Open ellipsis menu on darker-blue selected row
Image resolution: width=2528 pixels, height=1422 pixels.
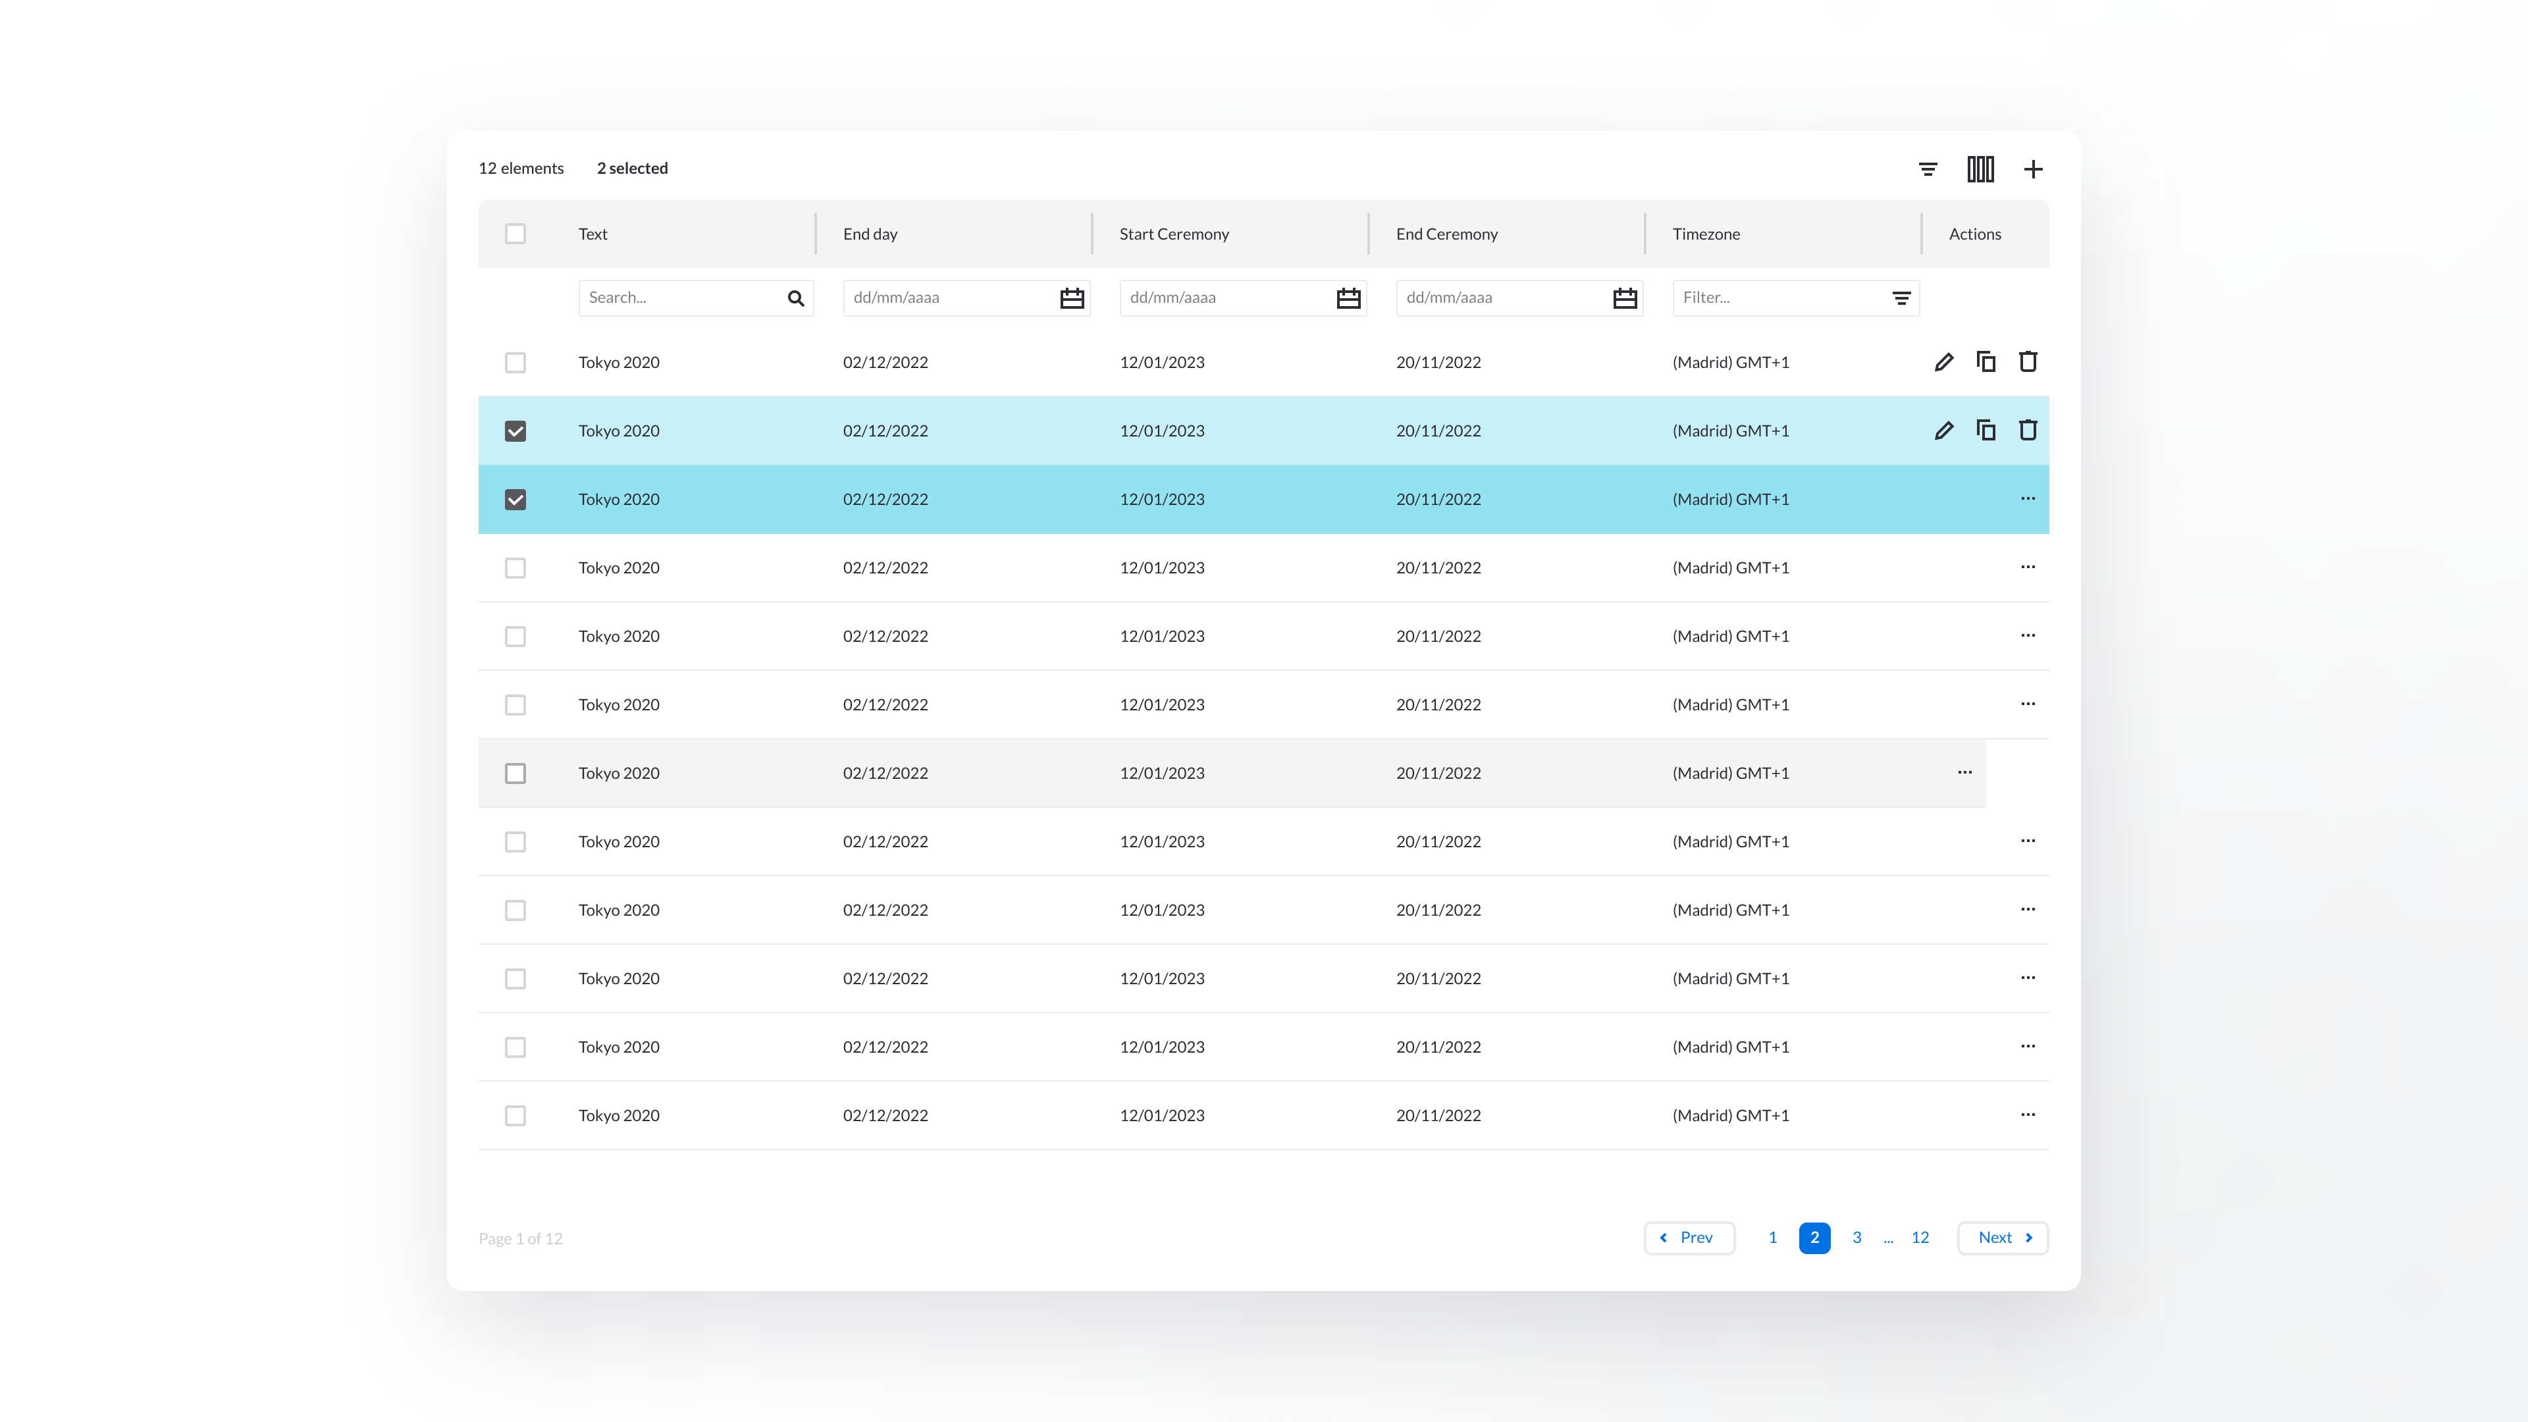[x=2028, y=498]
